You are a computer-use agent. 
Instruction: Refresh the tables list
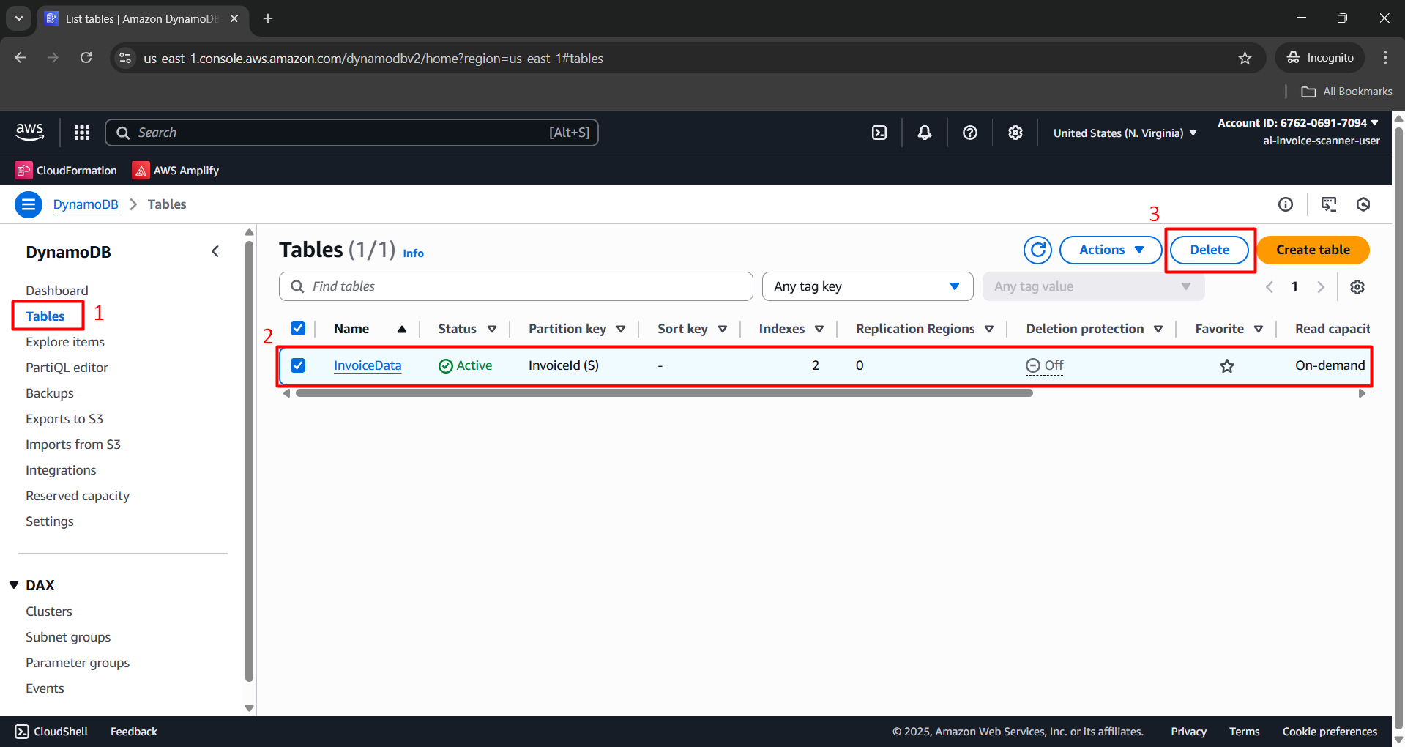pyautogui.click(x=1037, y=250)
